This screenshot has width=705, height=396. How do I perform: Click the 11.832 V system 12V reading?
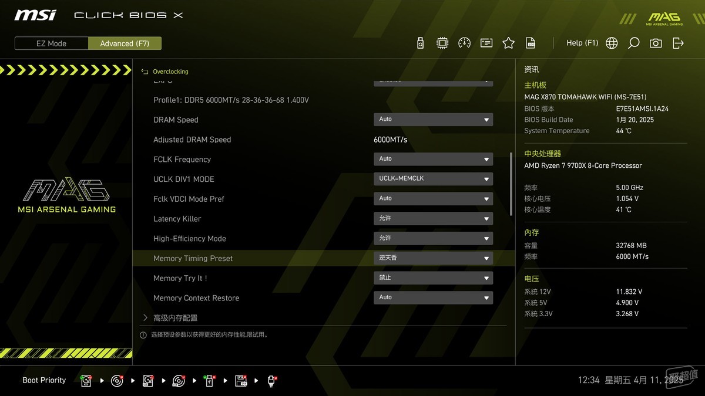click(x=629, y=292)
